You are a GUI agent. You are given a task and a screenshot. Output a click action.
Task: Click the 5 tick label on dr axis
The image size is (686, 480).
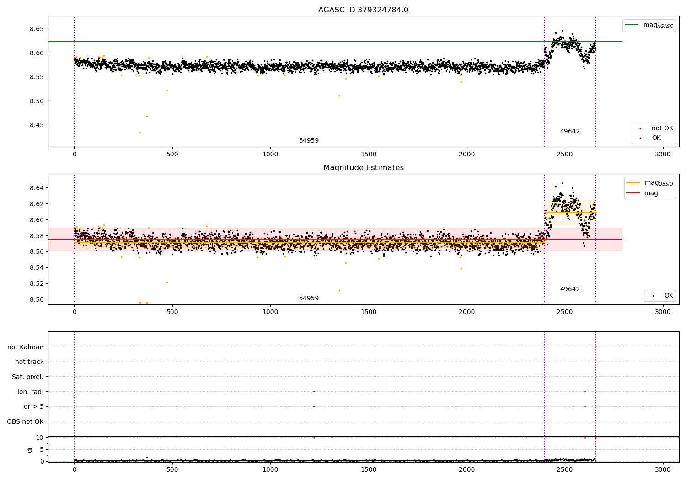[x=42, y=449]
